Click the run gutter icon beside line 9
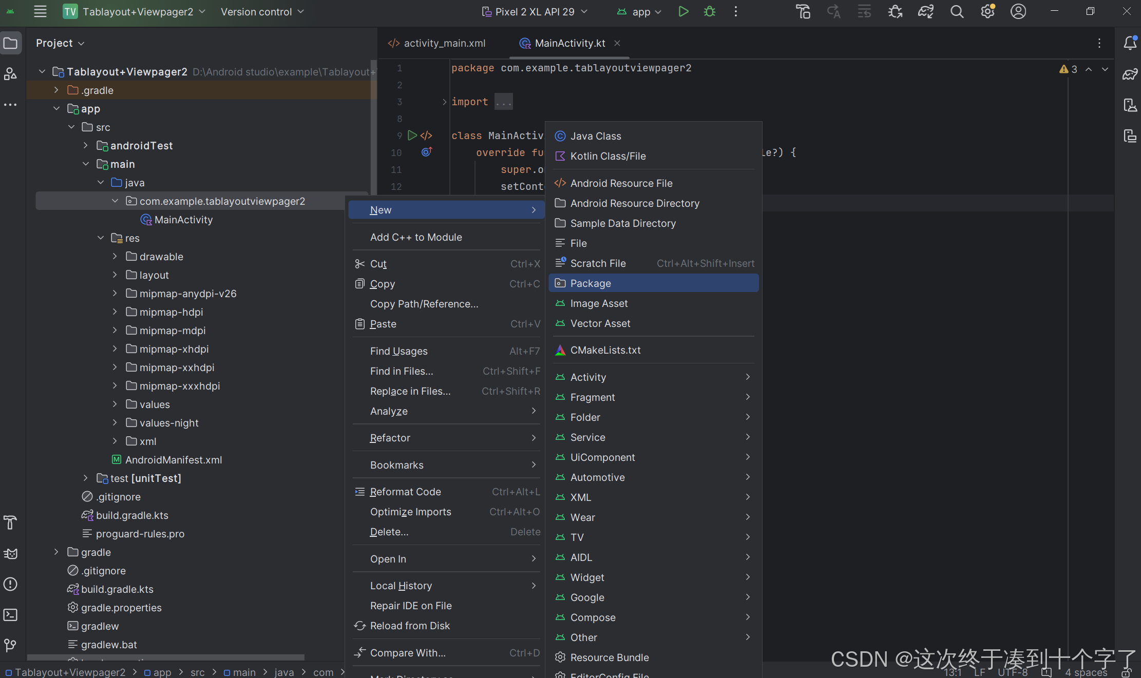Viewport: 1141px width, 678px height. click(412, 135)
